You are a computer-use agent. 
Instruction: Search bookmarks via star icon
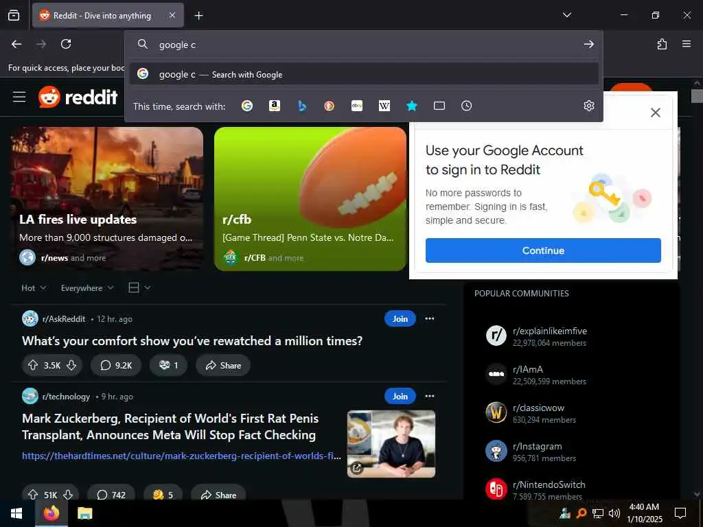[412, 106]
